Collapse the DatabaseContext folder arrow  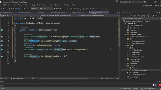[x=125, y=34]
